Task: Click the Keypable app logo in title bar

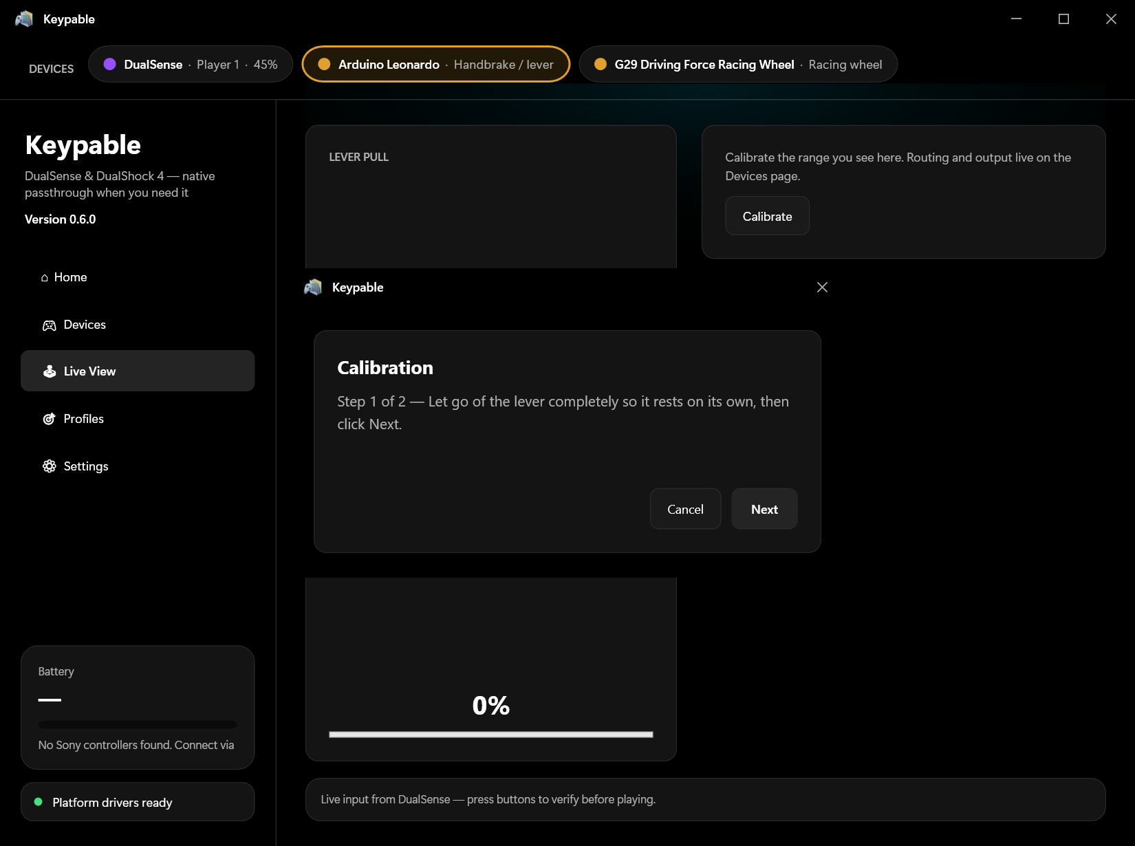Action: point(24,19)
